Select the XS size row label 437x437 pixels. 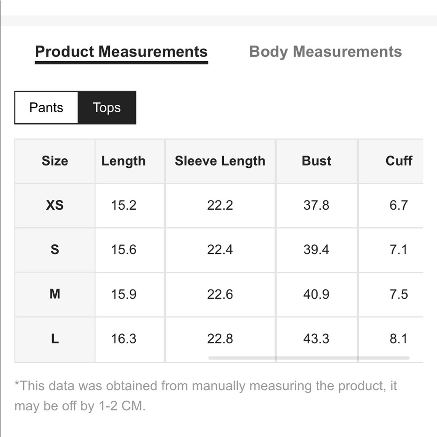click(x=55, y=205)
